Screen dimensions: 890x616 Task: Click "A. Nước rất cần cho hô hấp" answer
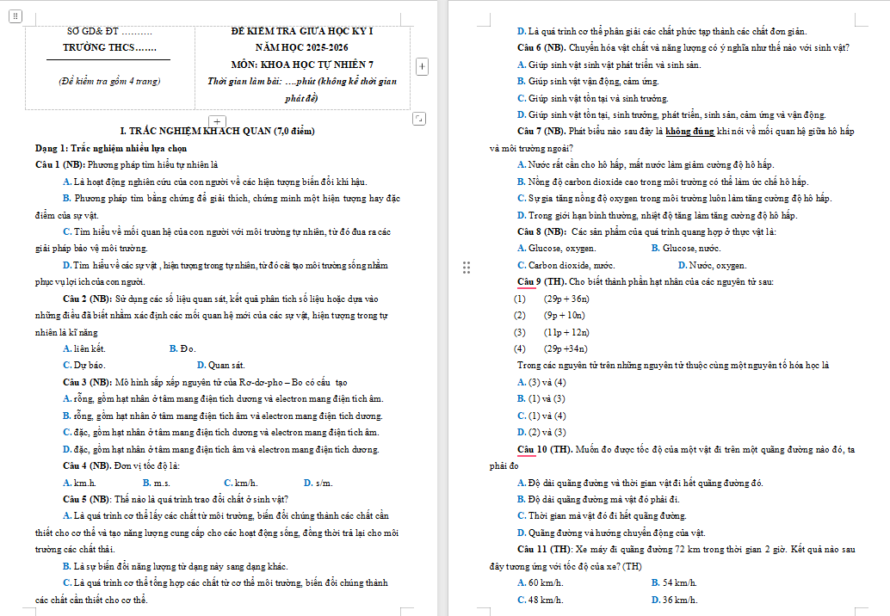646,164
